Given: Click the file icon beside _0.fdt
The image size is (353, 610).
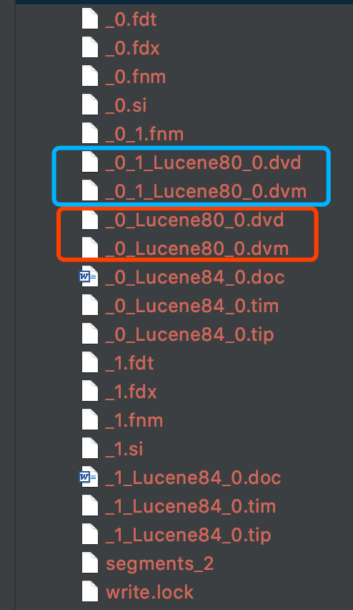Looking at the screenshot, I should (x=90, y=19).
